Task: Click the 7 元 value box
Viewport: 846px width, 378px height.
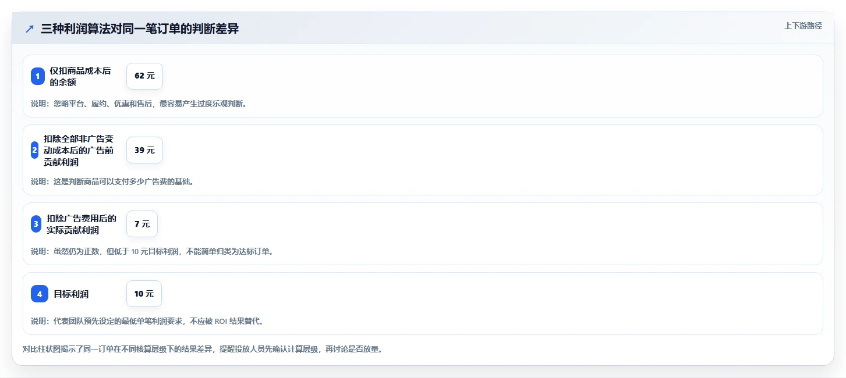Action: tap(142, 224)
